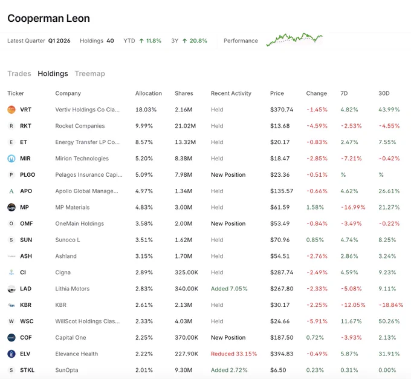Sort table by Allocation column header
Viewport: 411px width, 379px height.
click(x=148, y=93)
